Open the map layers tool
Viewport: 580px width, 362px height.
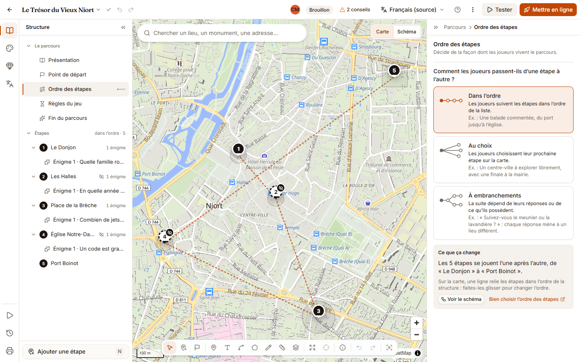(296, 348)
